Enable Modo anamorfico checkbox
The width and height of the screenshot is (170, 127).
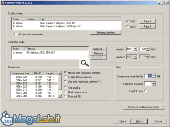[65, 92]
